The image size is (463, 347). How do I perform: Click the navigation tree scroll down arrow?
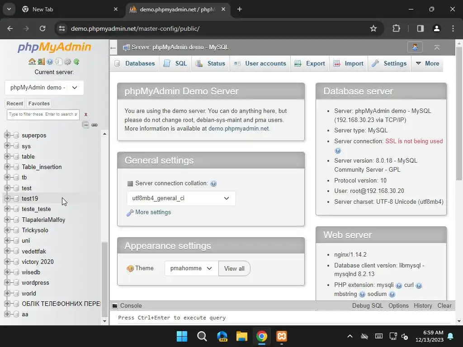tap(104, 321)
